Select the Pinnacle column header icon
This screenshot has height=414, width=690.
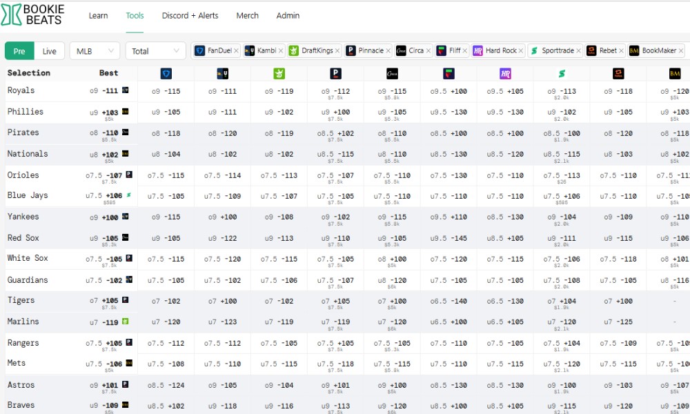click(x=336, y=73)
